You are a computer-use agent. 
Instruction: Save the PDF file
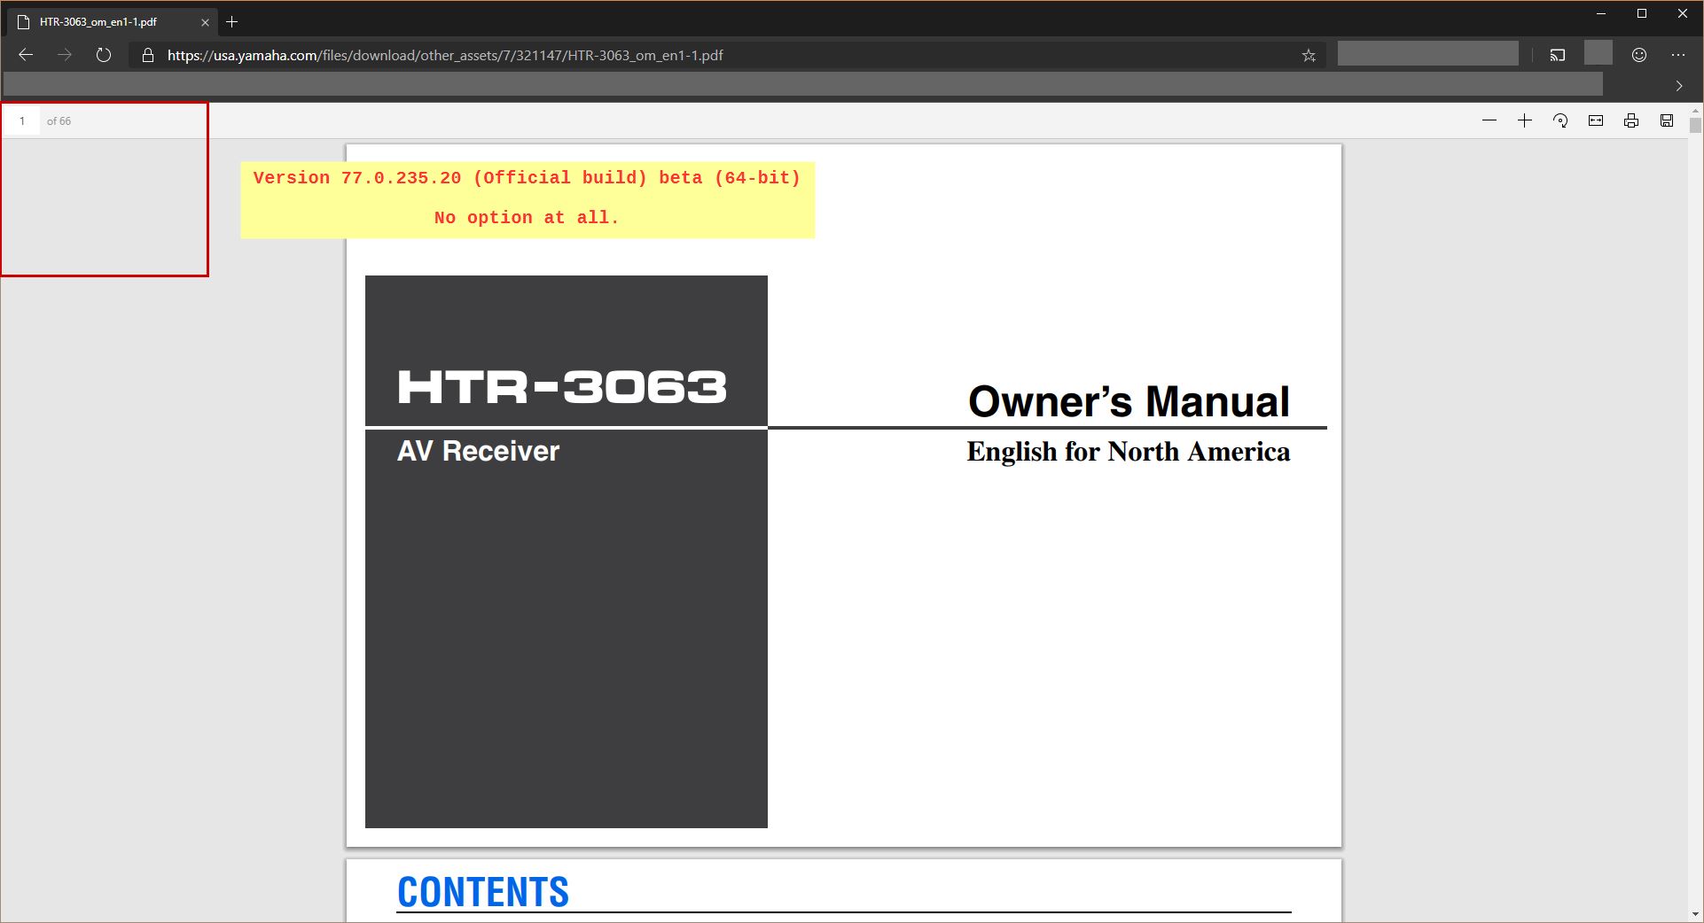click(1666, 120)
